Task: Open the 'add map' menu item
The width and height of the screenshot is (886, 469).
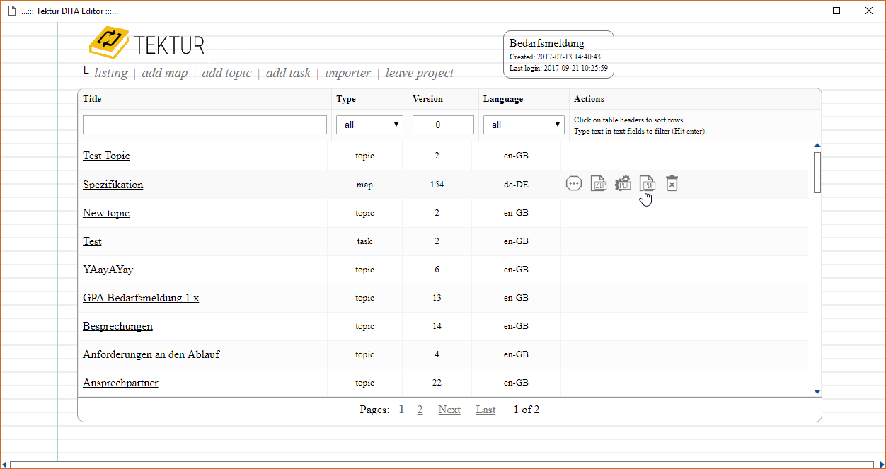Action: pyautogui.click(x=164, y=73)
